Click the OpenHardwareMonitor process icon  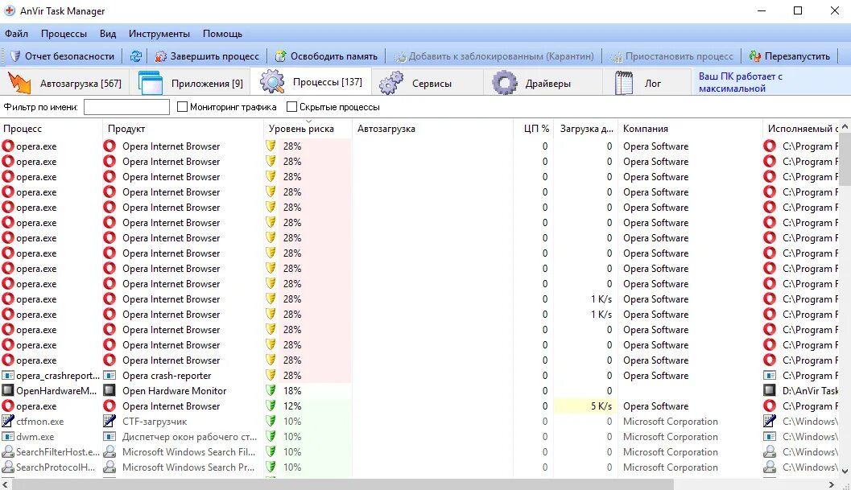click(7, 391)
